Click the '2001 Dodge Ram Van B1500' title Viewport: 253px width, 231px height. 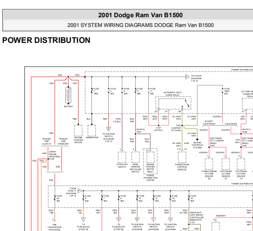[x=140, y=15]
